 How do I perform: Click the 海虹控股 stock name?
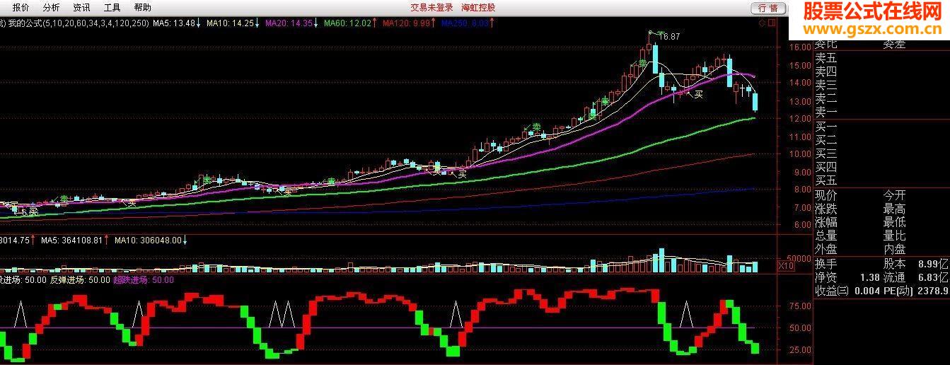click(478, 8)
